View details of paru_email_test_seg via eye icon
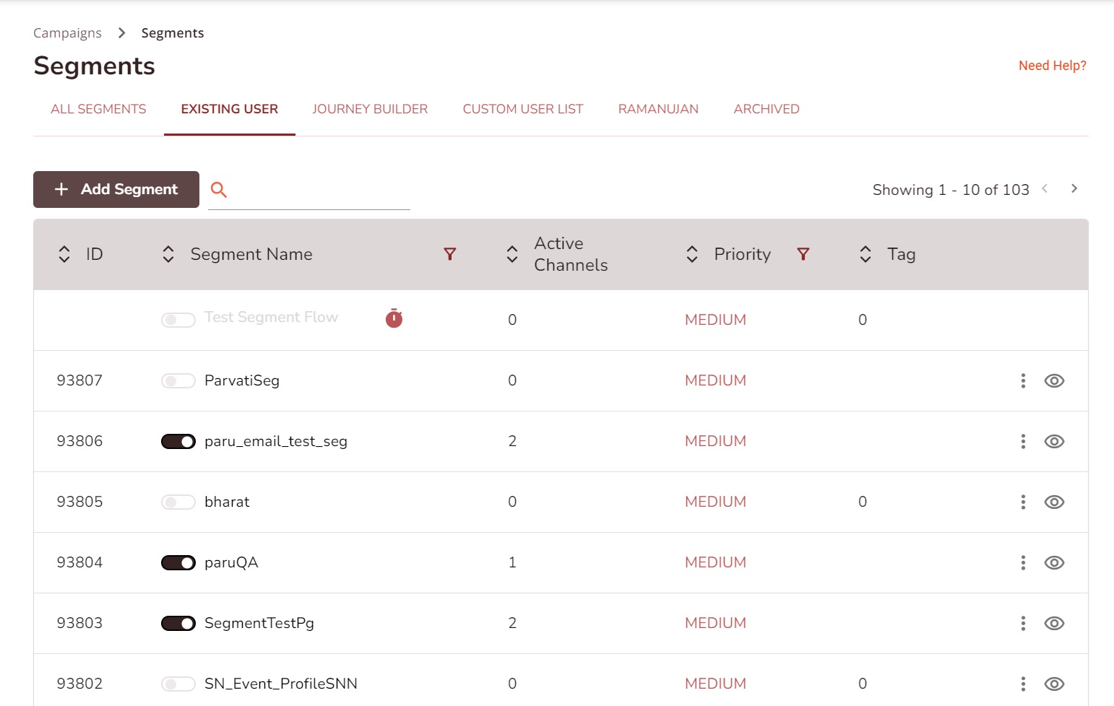The image size is (1114, 706). [x=1054, y=441]
